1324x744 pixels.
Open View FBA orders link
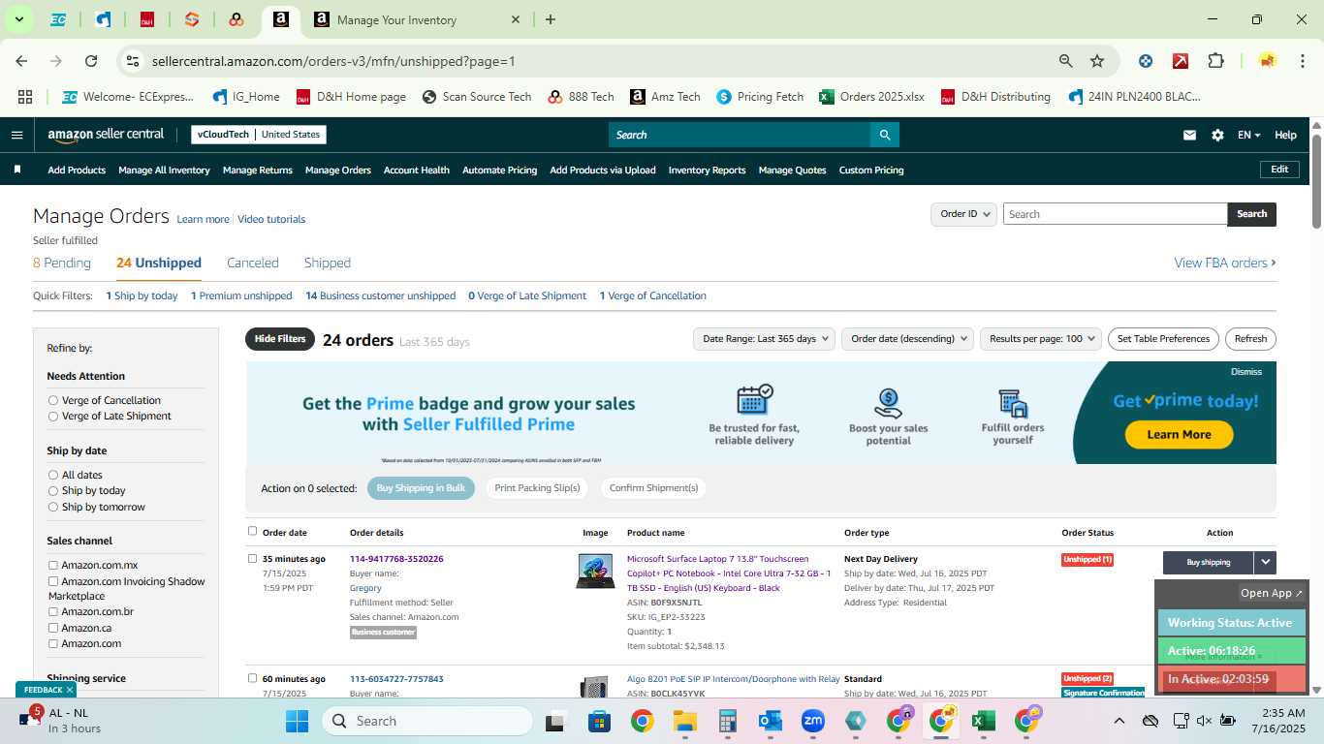(x=1225, y=263)
